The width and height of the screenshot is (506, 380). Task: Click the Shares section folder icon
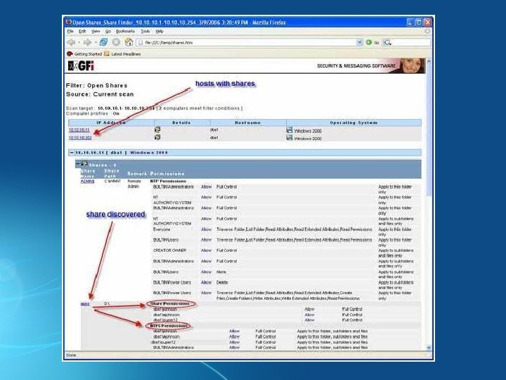coord(84,164)
